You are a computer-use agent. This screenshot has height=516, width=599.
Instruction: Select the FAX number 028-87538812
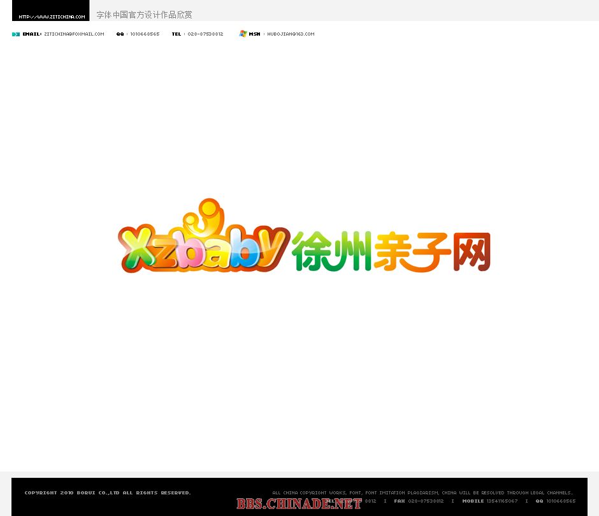click(x=426, y=501)
